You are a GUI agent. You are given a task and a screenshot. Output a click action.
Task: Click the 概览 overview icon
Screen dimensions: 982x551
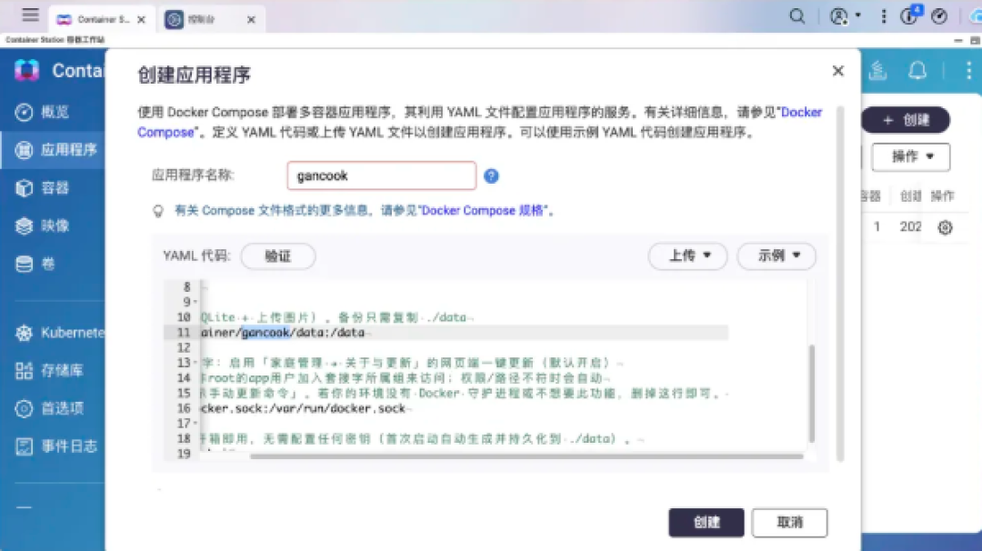pyautogui.click(x=24, y=112)
